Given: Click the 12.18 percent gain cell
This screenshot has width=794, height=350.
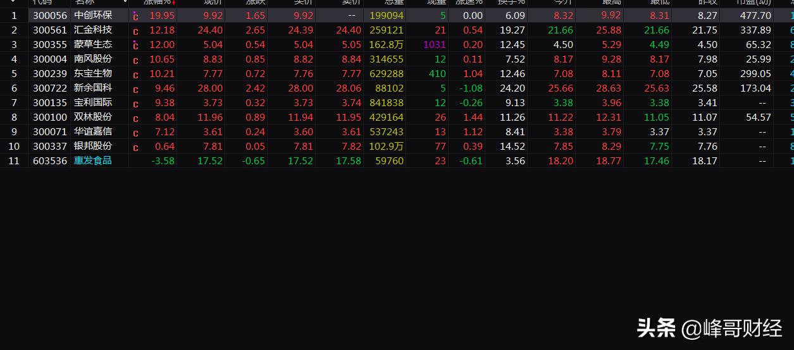Looking at the screenshot, I should point(162,30).
